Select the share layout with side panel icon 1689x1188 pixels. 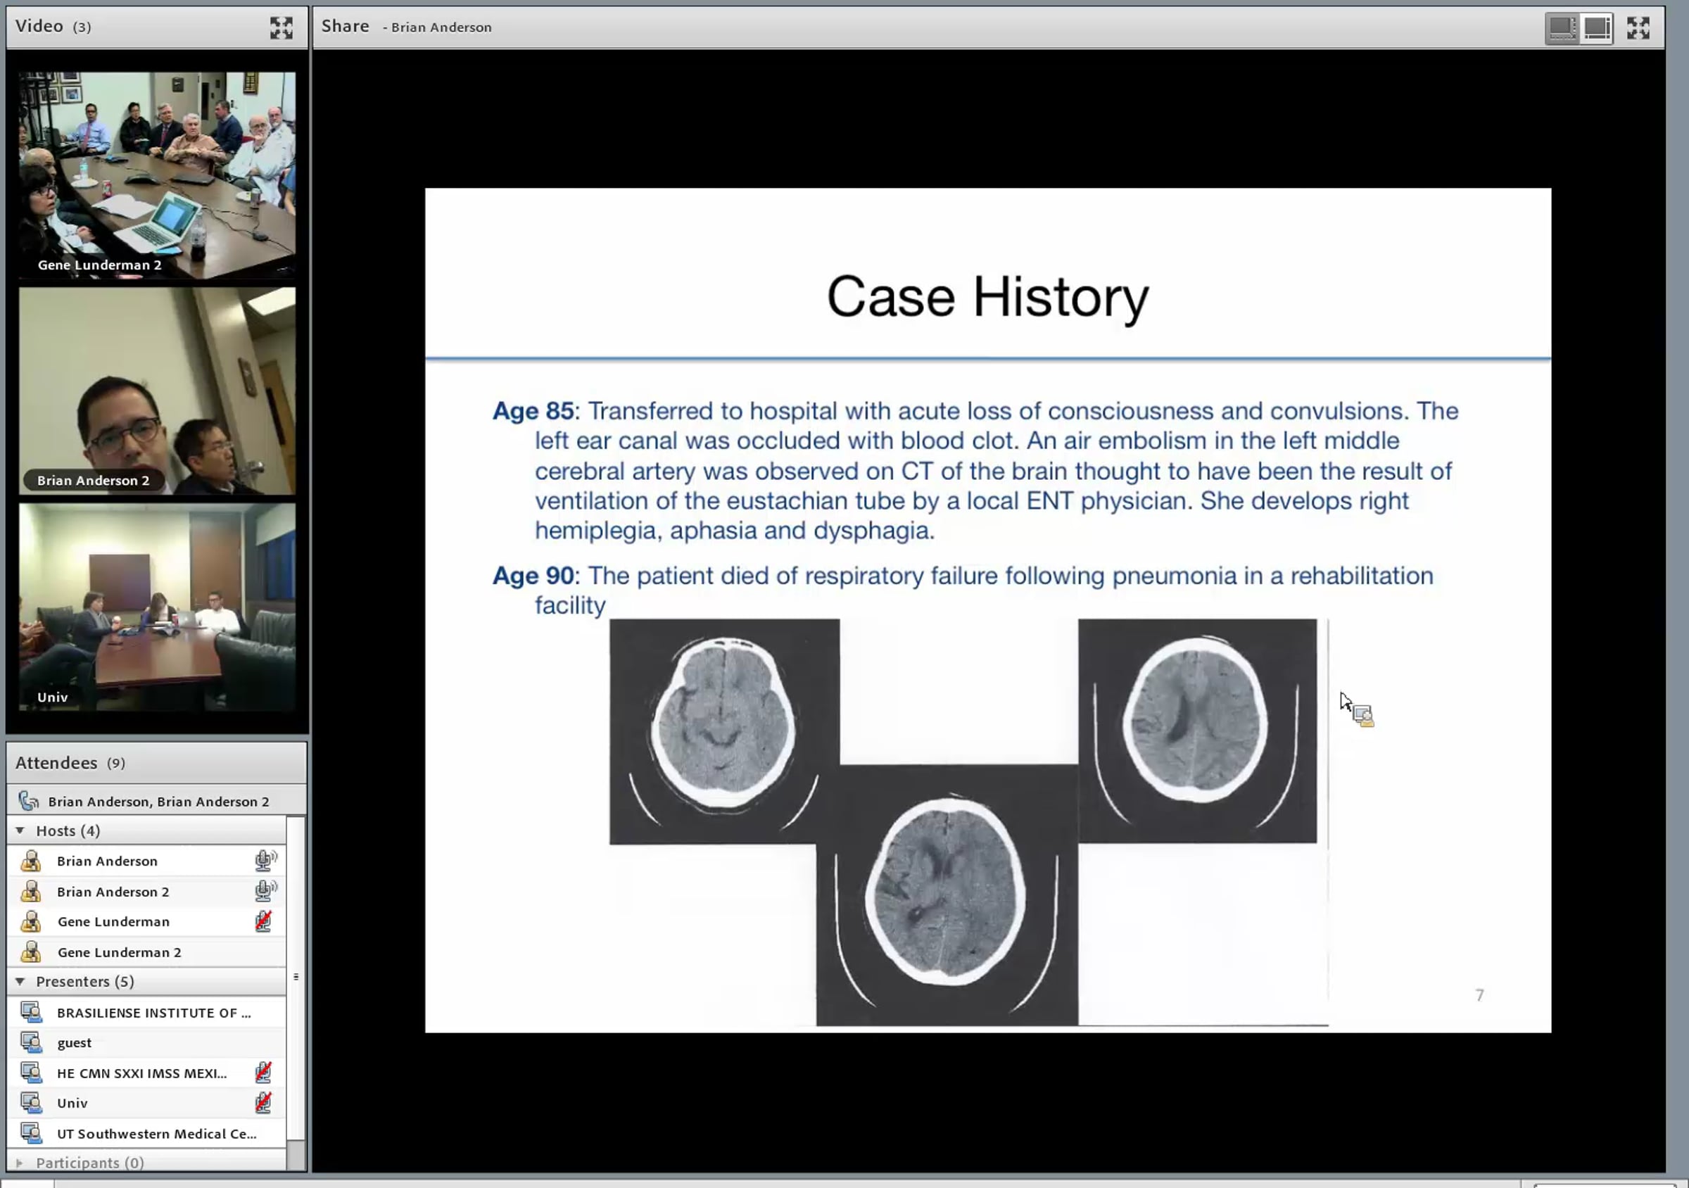click(1562, 28)
